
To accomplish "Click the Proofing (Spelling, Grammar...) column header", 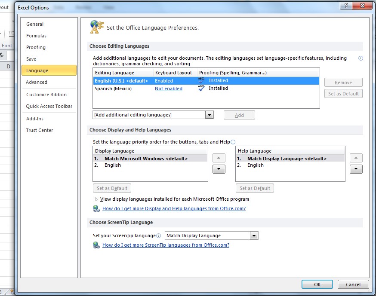I will click(x=258, y=73).
